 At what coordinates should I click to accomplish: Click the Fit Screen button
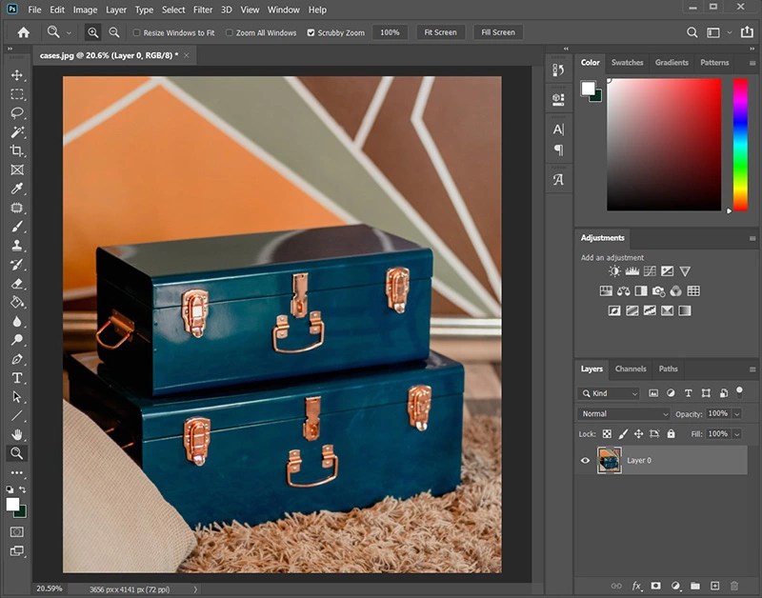click(440, 31)
